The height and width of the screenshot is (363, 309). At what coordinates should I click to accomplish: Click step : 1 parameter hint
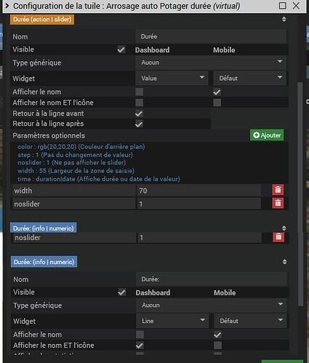[75, 155]
